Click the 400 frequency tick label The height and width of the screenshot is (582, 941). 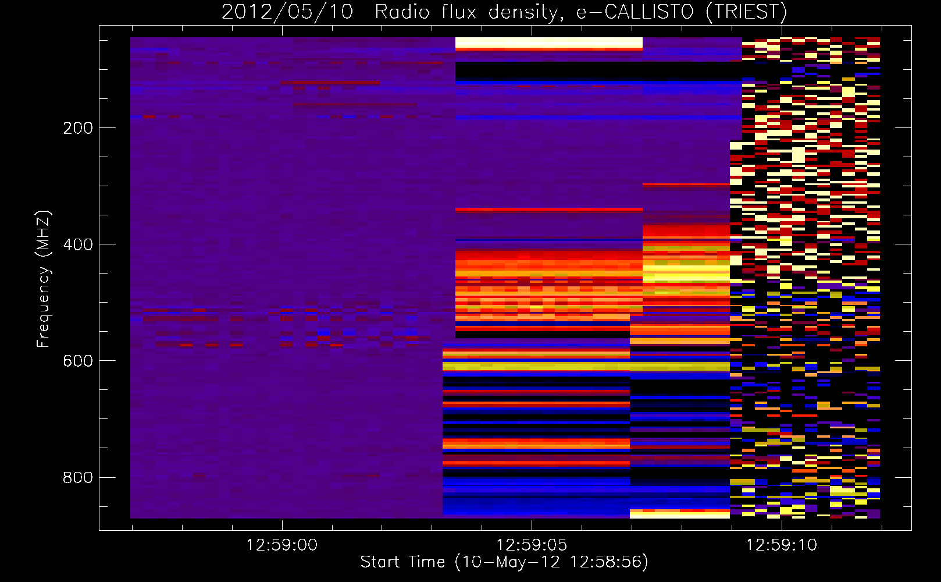pyautogui.click(x=77, y=244)
